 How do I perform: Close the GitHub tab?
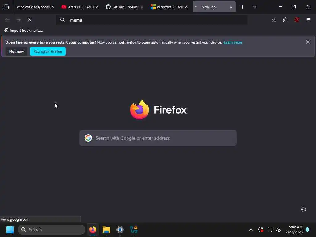pyautogui.click(x=142, y=7)
